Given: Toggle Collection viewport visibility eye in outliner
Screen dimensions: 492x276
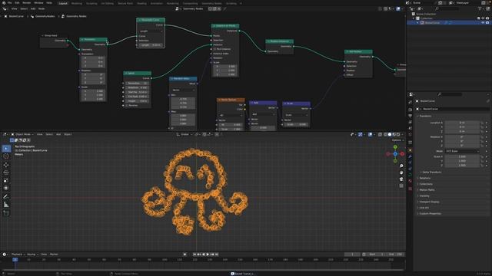Looking at the screenshot, I should [483, 18].
